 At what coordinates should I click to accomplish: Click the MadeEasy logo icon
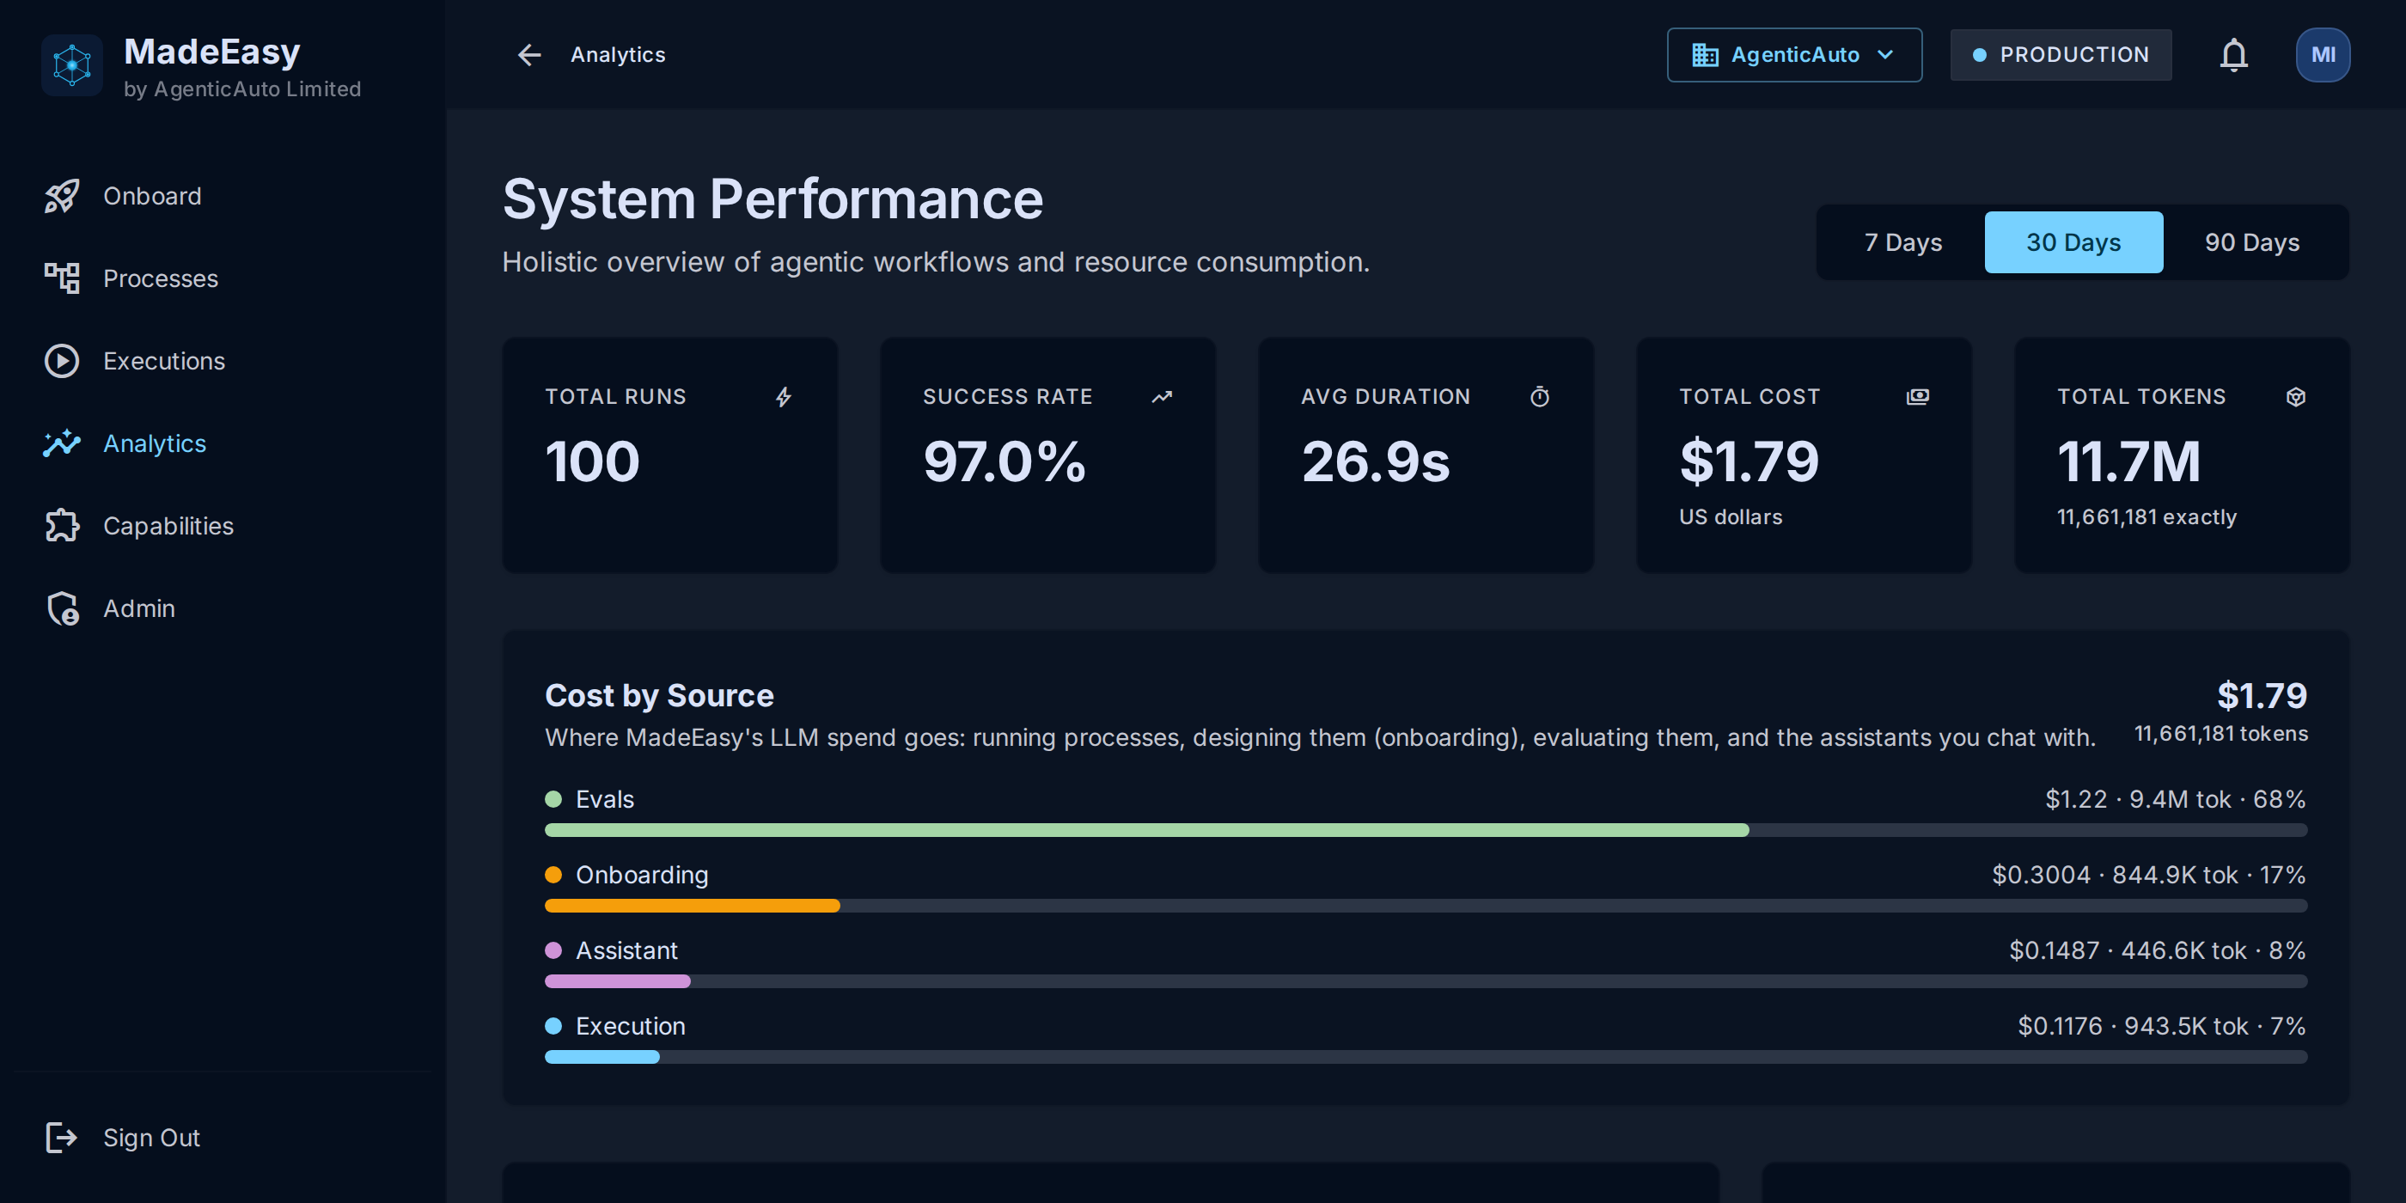tap(72, 64)
